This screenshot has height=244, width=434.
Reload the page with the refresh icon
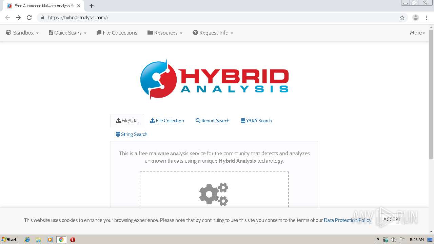click(29, 18)
